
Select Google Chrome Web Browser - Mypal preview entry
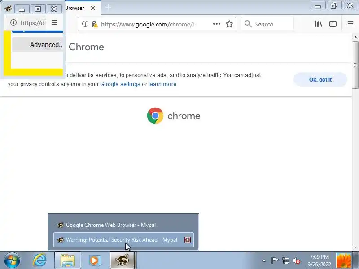click(x=123, y=225)
